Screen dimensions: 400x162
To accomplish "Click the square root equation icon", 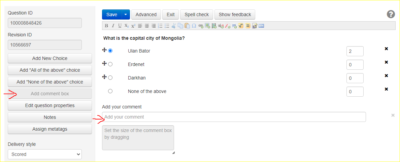I will (241, 26).
